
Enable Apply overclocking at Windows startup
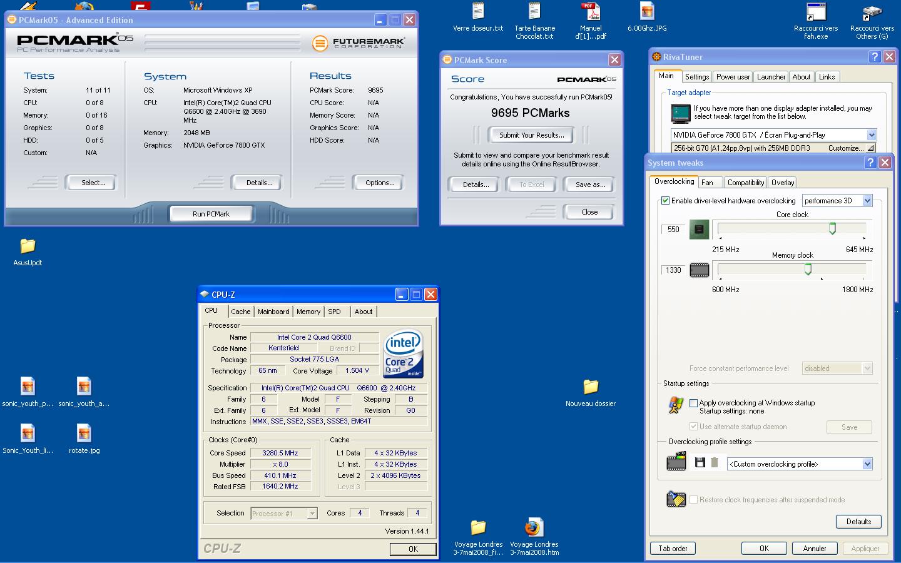click(693, 403)
